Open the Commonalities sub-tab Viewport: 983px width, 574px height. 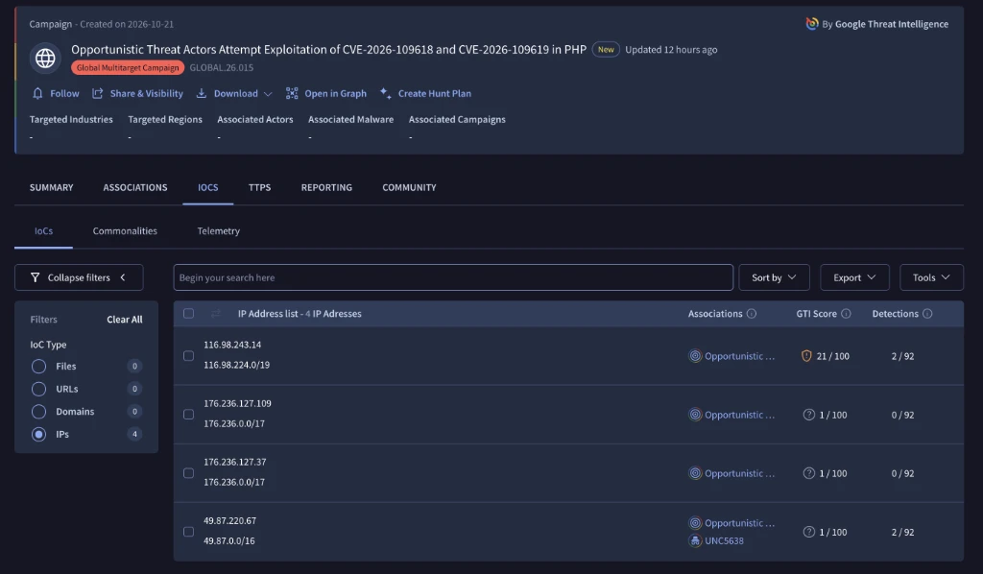(125, 230)
